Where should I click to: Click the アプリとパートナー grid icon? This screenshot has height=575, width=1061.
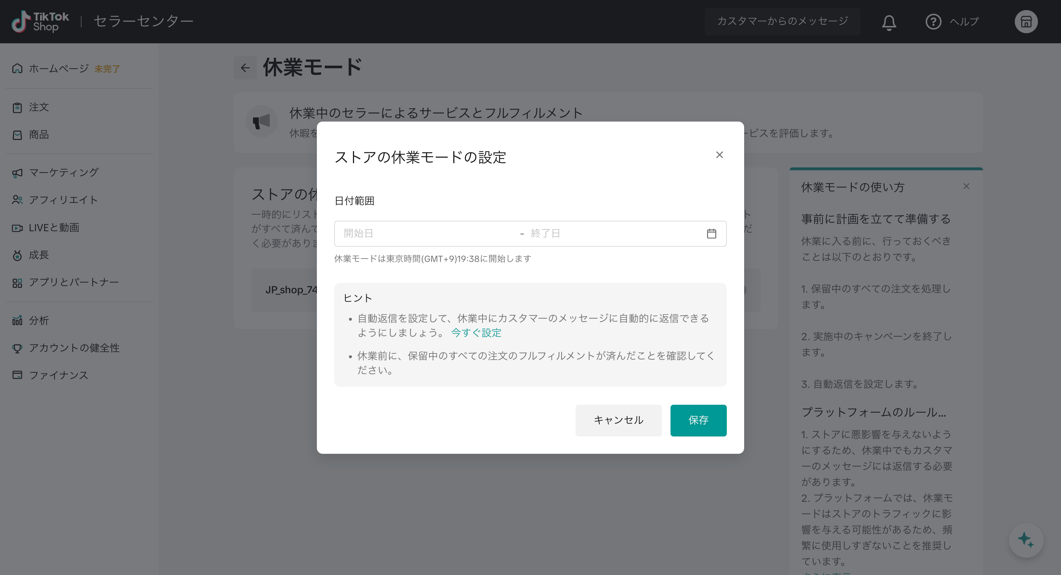point(17,283)
